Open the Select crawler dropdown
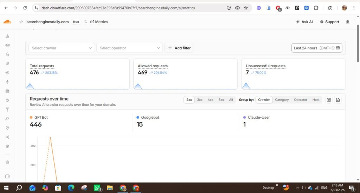 pyautogui.click(x=62, y=48)
